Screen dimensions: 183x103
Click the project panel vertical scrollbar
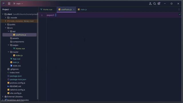click(37, 56)
